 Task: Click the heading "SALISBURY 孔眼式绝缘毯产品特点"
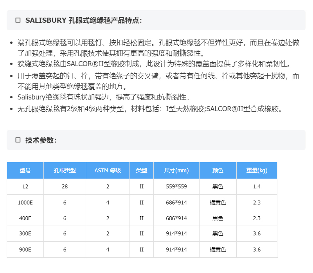click(x=83, y=20)
